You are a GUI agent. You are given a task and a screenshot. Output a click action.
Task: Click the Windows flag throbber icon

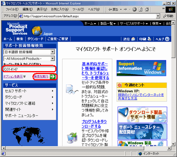tap(171, 9)
